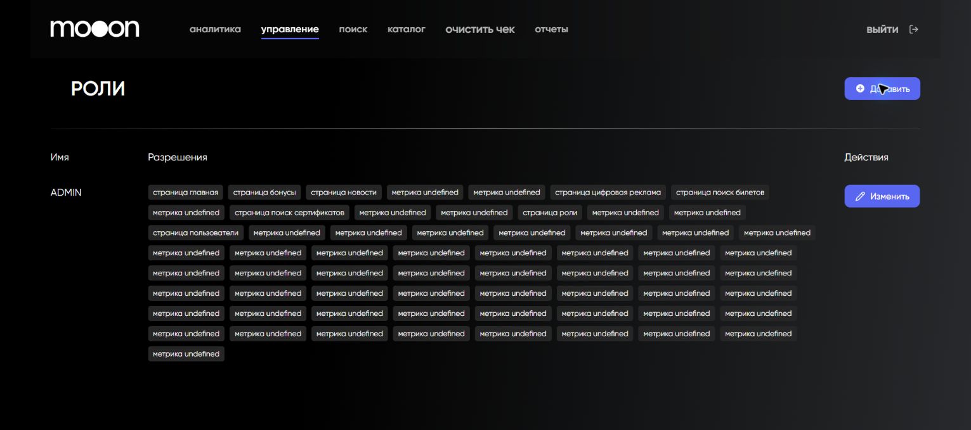Viewport: 971px width, 430px height.
Task: Click the страница пользователи tag
Action: tap(196, 233)
